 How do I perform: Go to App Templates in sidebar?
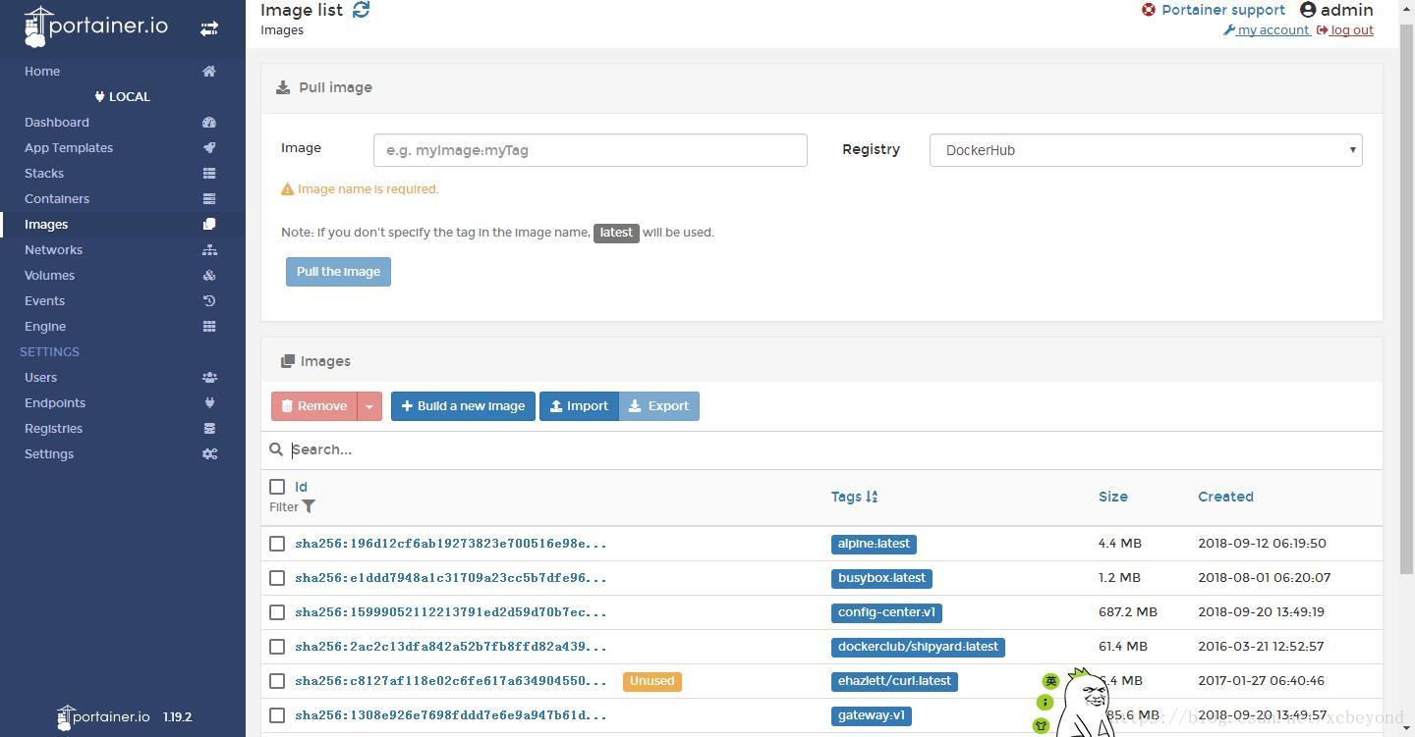[69, 148]
